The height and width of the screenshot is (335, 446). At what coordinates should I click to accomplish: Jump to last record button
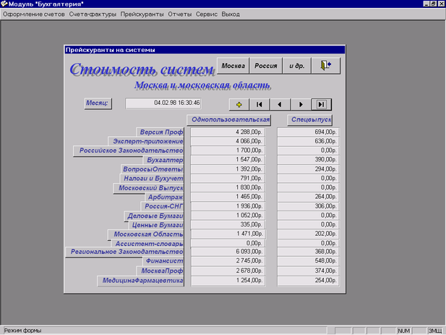pos(322,104)
